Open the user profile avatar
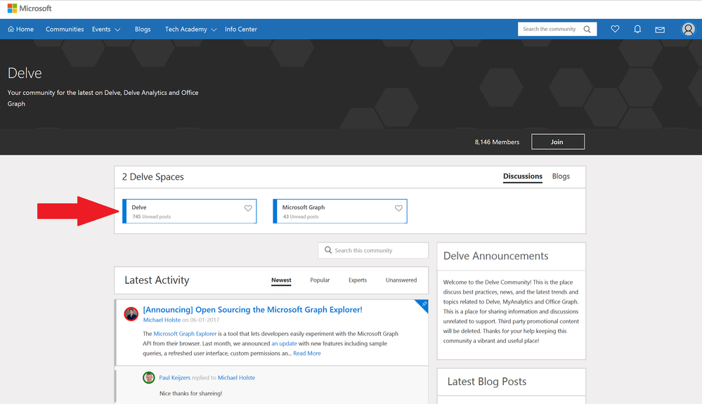This screenshot has height=404, width=702. point(688,29)
